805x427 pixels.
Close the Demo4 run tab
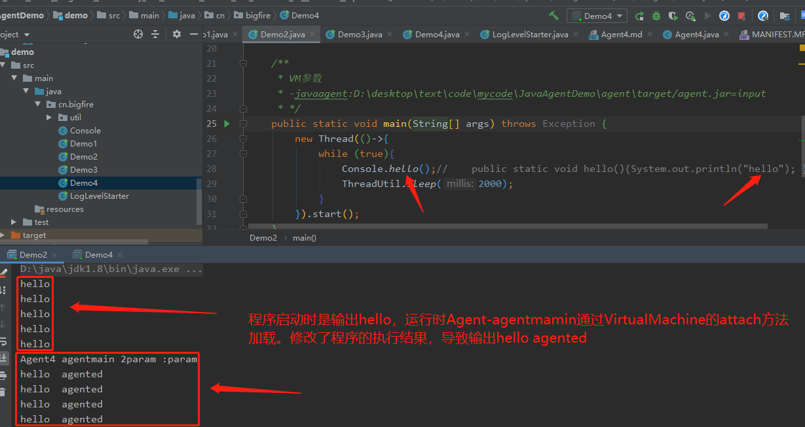coord(120,255)
